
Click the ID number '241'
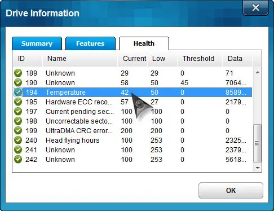31,150
